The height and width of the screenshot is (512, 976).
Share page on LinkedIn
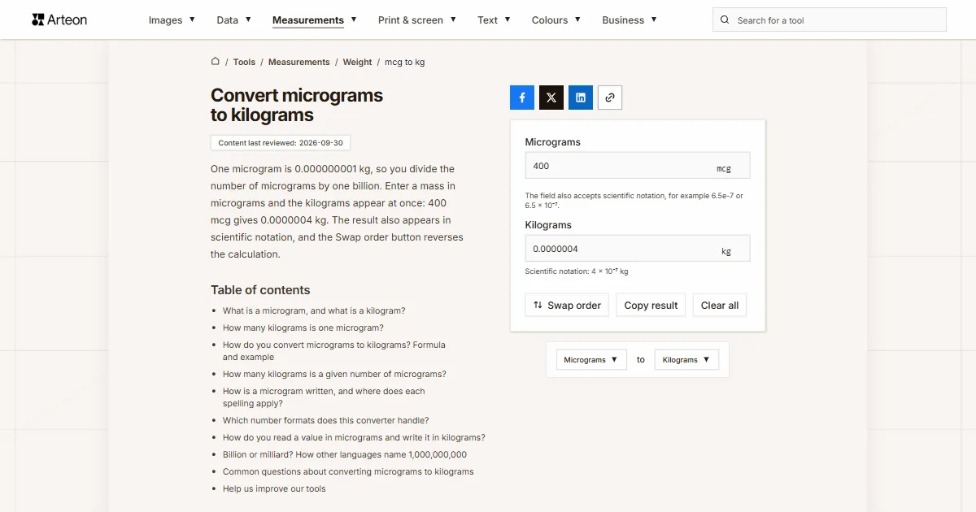(581, 98)
